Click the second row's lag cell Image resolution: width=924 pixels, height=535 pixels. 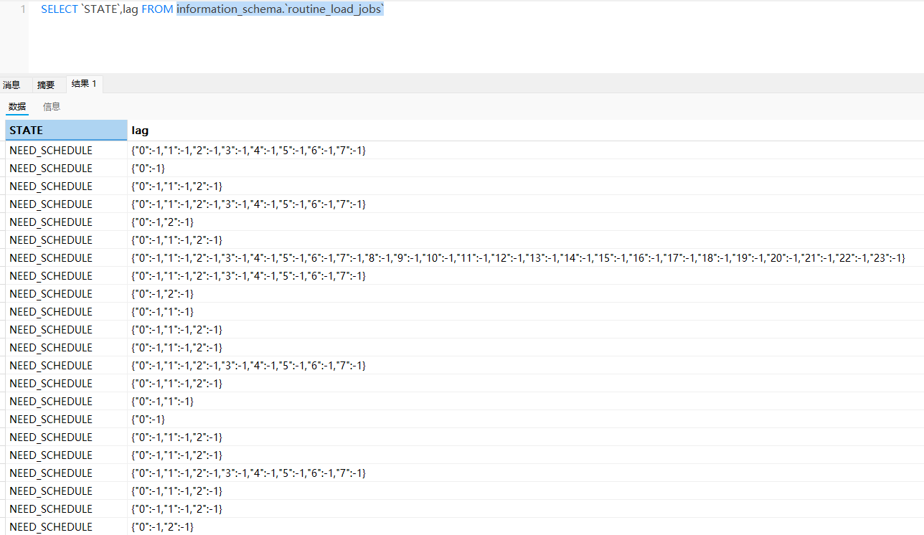pos(148,169)
